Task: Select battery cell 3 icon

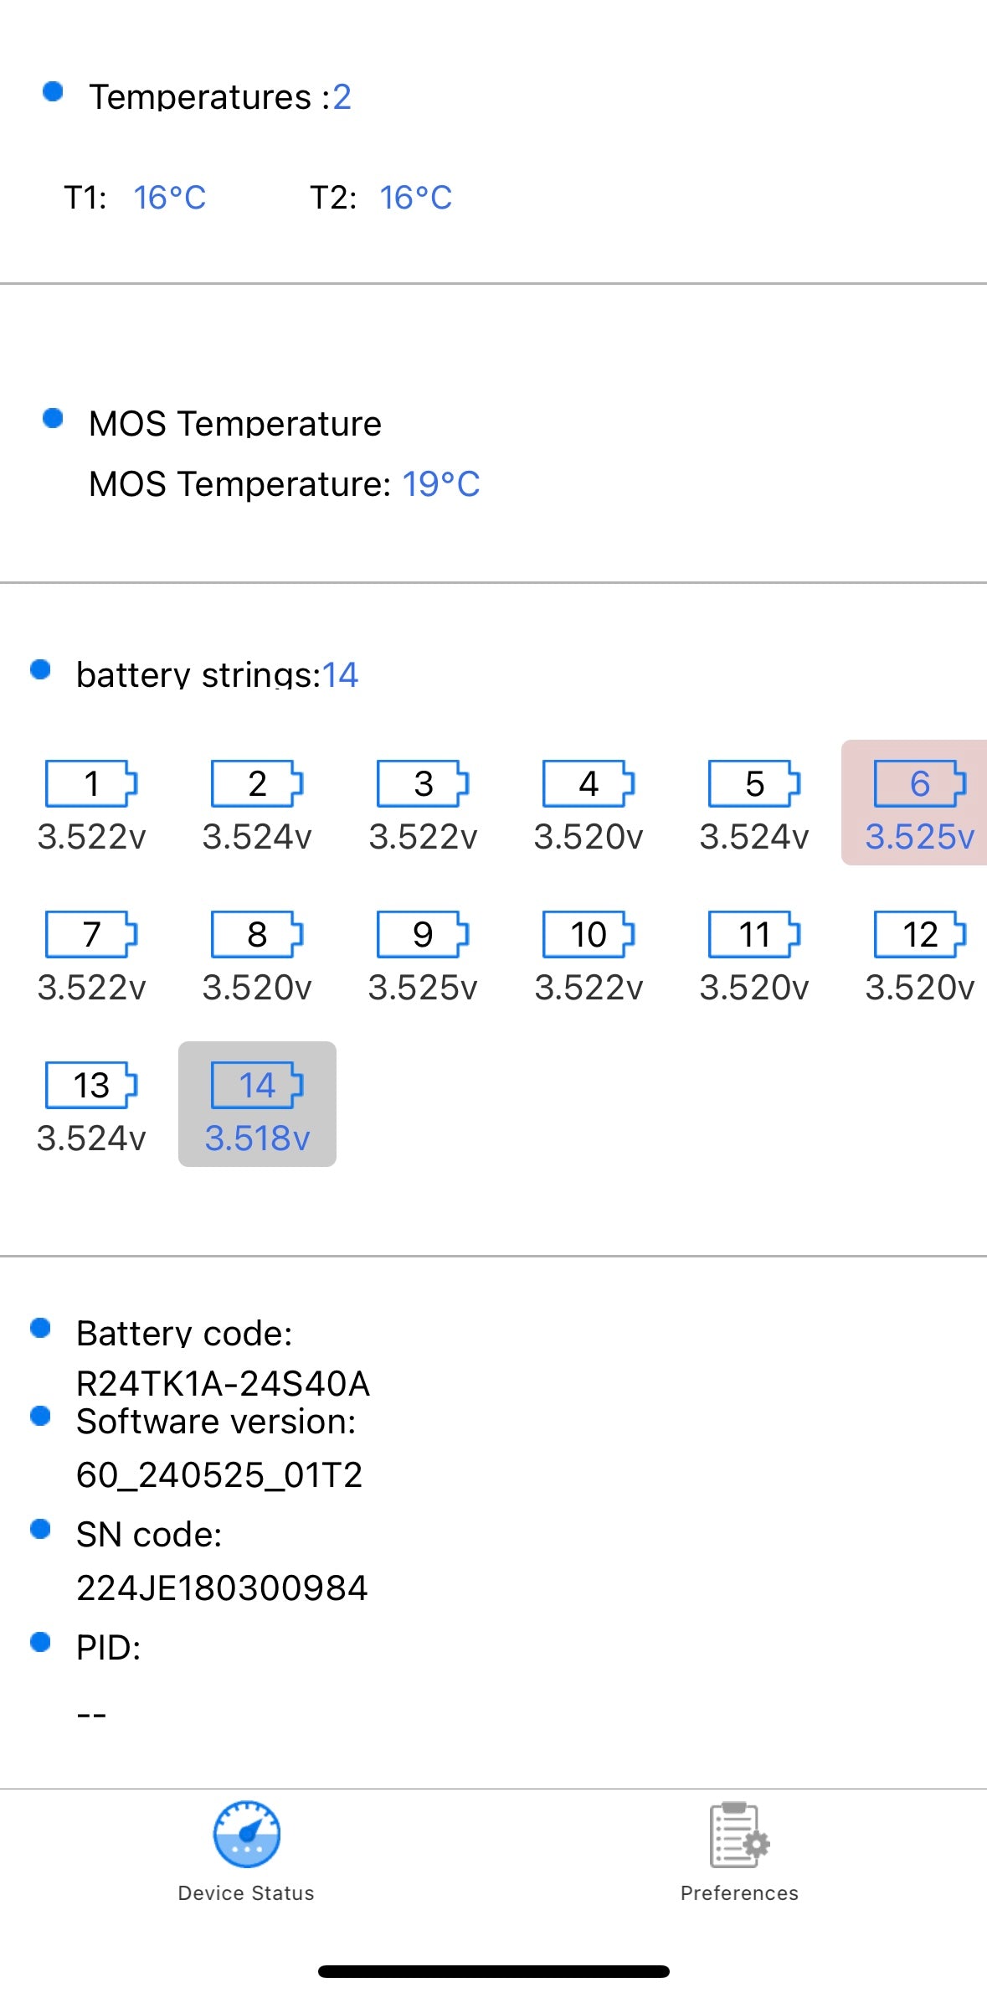Action: [x=422, y=784]
